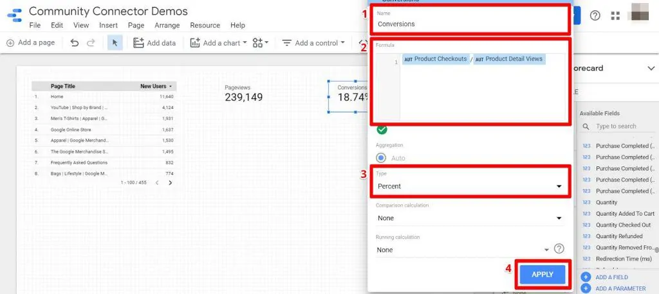The image size is (659, 294).
Task: Click the search magnifier in Available Fields
Action: (586, 126)
